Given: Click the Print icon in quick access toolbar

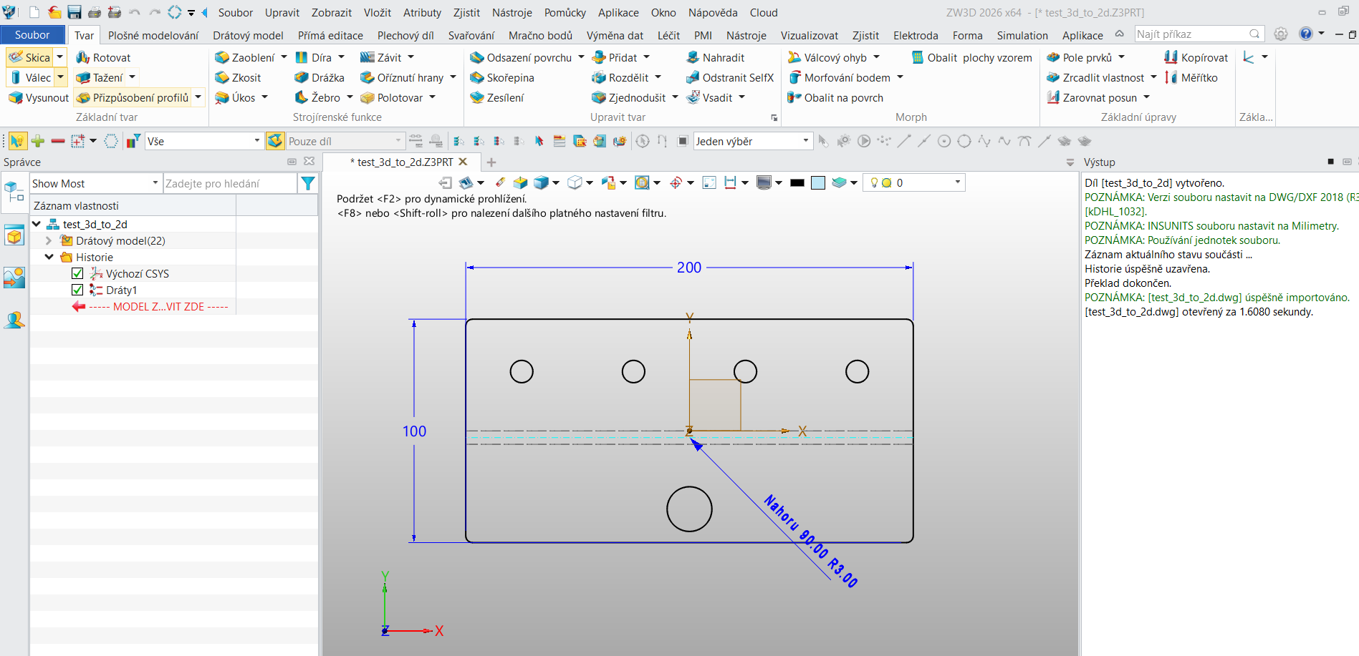Looking at the screenshot, I should pos(94,12).
